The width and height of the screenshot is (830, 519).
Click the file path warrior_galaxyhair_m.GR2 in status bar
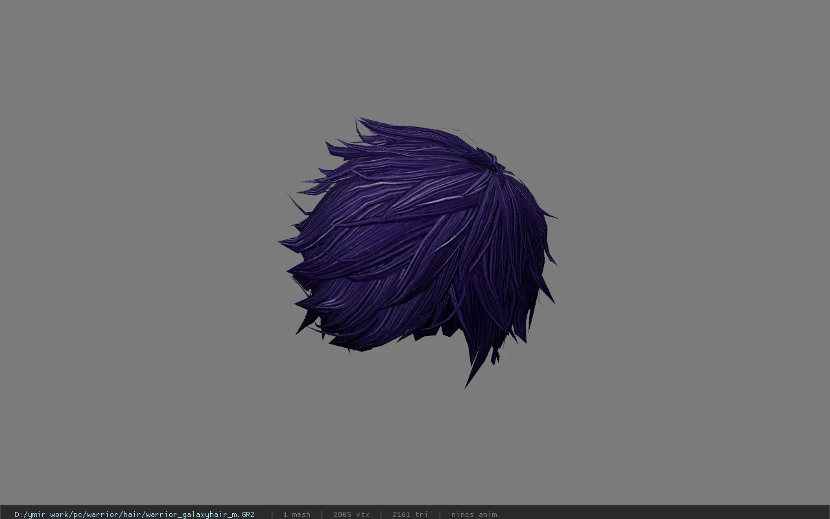click(x=134, y=514)
